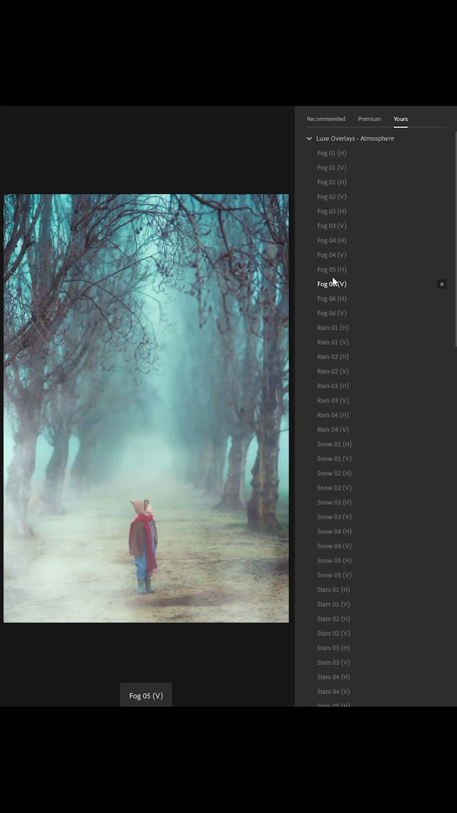Choose Stars 03 (V) overlay

click(333, 662)
